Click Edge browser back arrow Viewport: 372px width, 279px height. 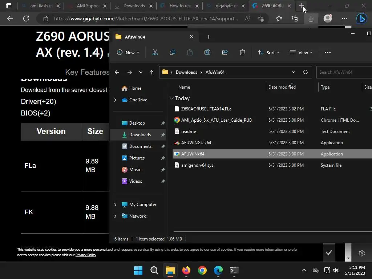pos(10,18)
